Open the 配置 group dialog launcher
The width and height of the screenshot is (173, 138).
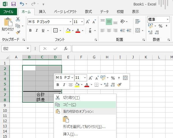(144, 40)
